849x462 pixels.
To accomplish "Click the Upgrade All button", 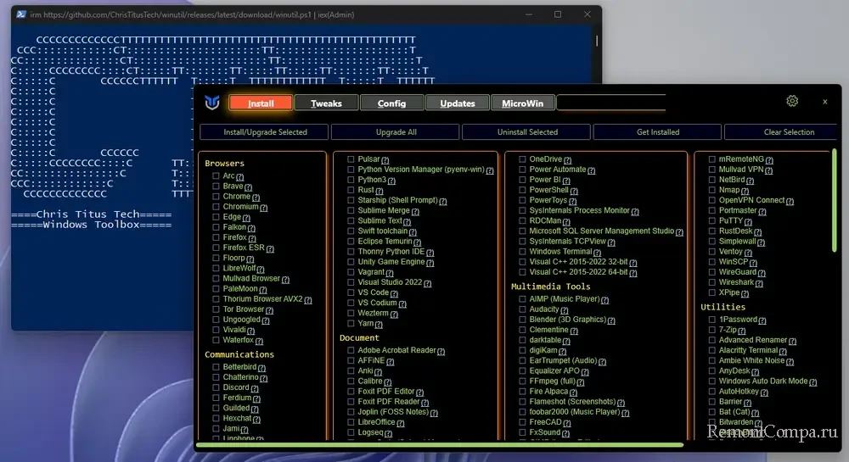I will 396,132.
